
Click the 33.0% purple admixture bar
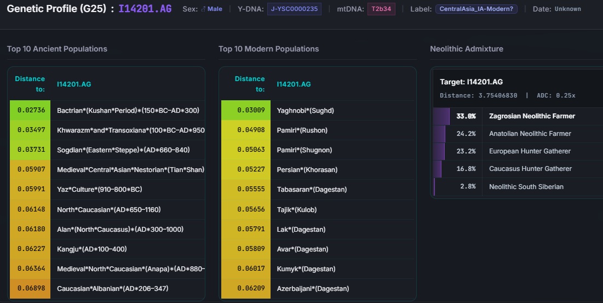tap(441, 116)
